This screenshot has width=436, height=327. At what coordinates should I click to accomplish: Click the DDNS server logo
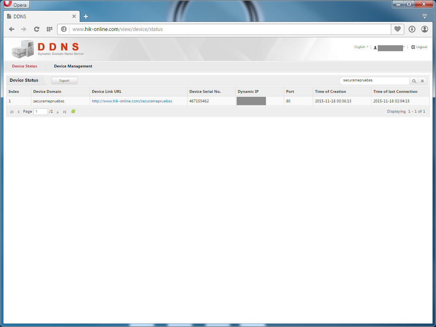pyautogui.click(x=48, y=49)
